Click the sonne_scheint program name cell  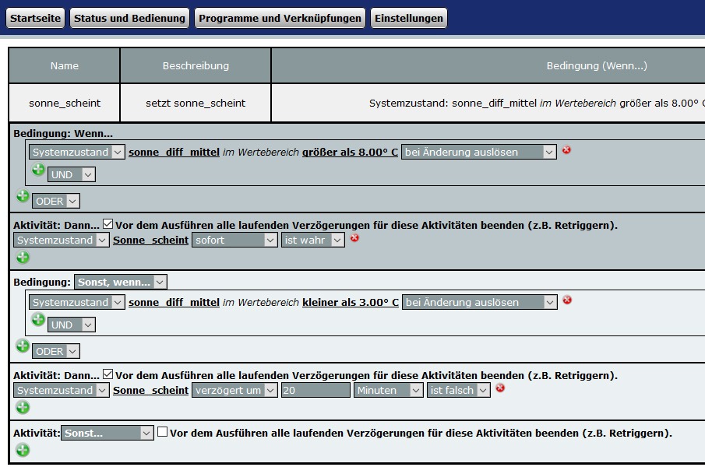pos(65,103)
